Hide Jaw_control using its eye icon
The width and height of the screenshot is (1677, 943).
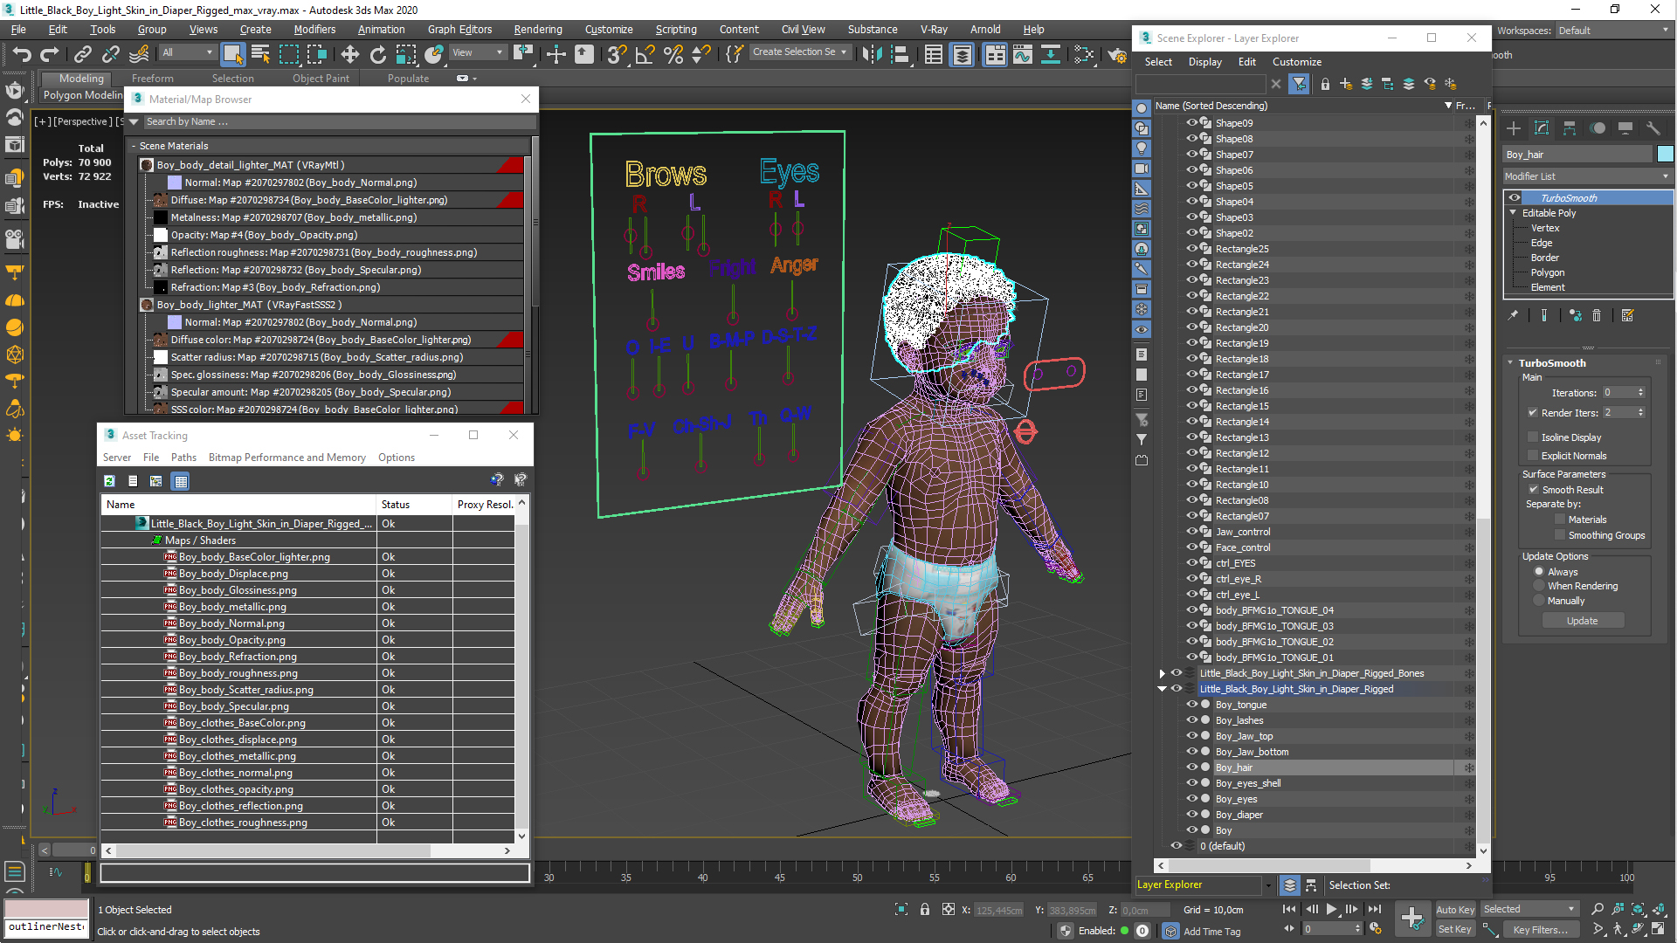(1191, 532)
